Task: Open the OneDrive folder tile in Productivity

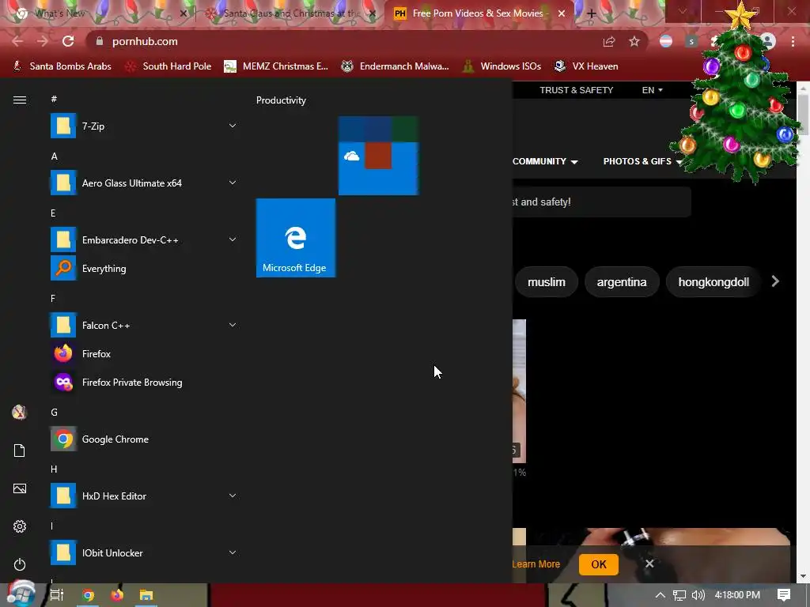Action: (x=378, y=156)
